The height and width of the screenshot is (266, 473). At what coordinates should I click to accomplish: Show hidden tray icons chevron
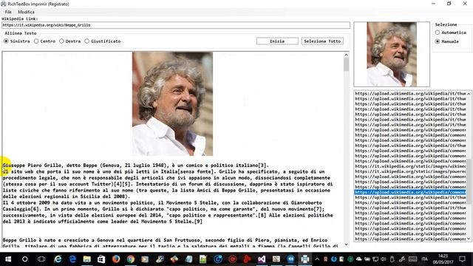click(317, 259)
